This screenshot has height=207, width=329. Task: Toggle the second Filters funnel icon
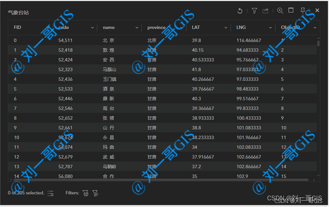(x=95, y=193)
